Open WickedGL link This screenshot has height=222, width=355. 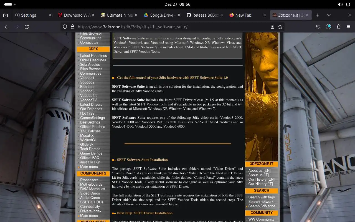(88, 140)
